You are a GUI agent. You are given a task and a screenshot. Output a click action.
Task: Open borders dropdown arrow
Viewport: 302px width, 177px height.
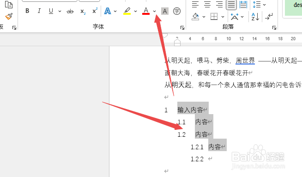(x=223, y=17)
